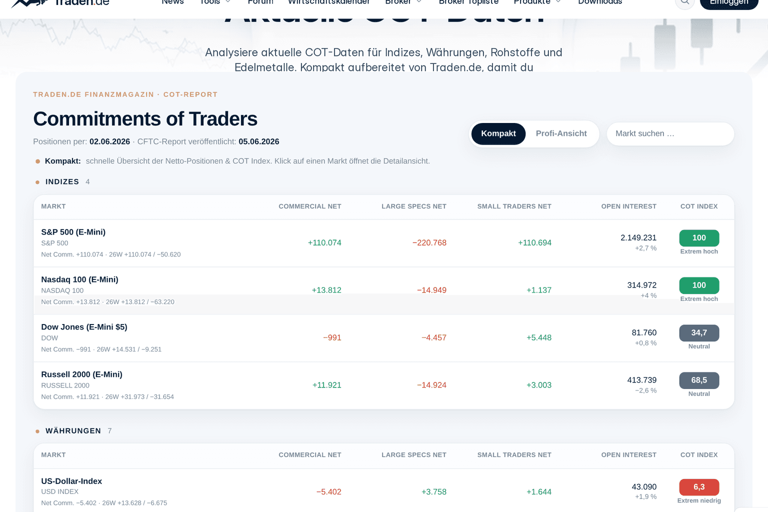Open the Russell 2000 (E-Mini) row

tap(384, 385)
